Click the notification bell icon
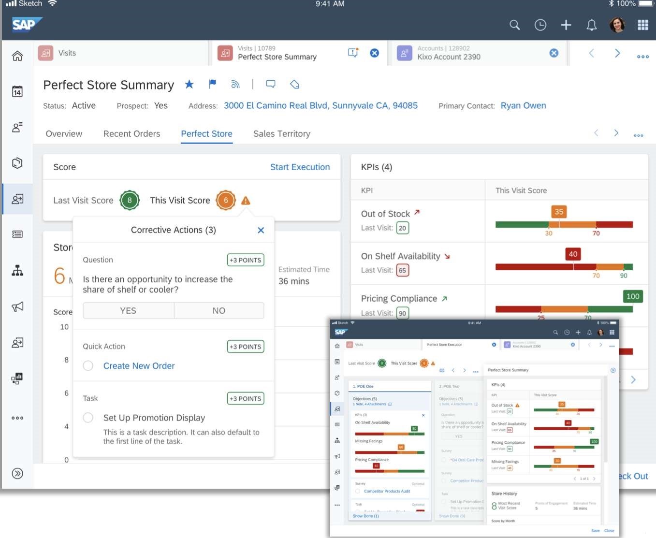This screenshot has width=656, height=538. point(591,25)
